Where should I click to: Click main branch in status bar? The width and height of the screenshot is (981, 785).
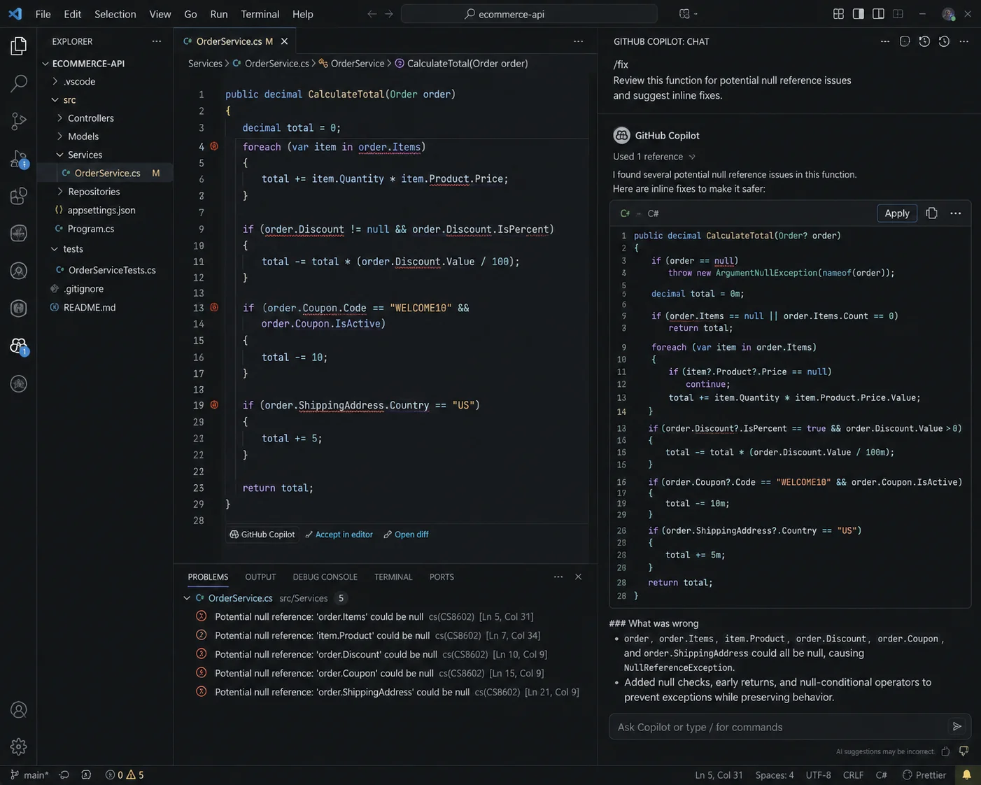click(x=29, y=775)
